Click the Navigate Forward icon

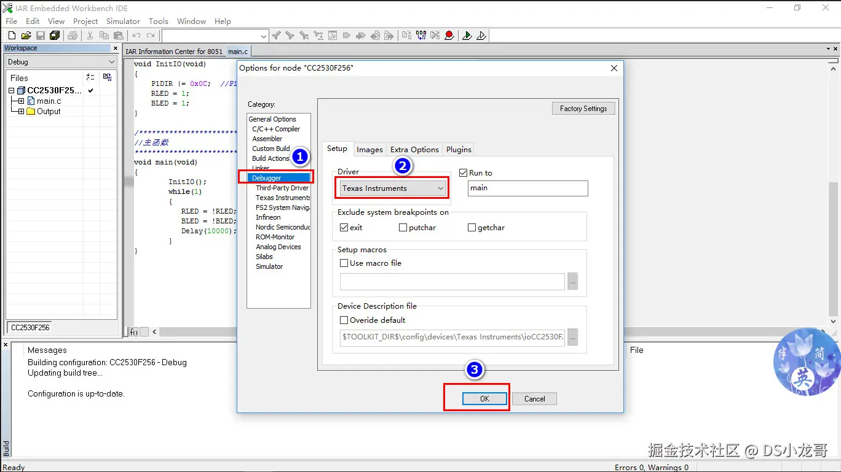pyautogui.click(x=389, y=36)
